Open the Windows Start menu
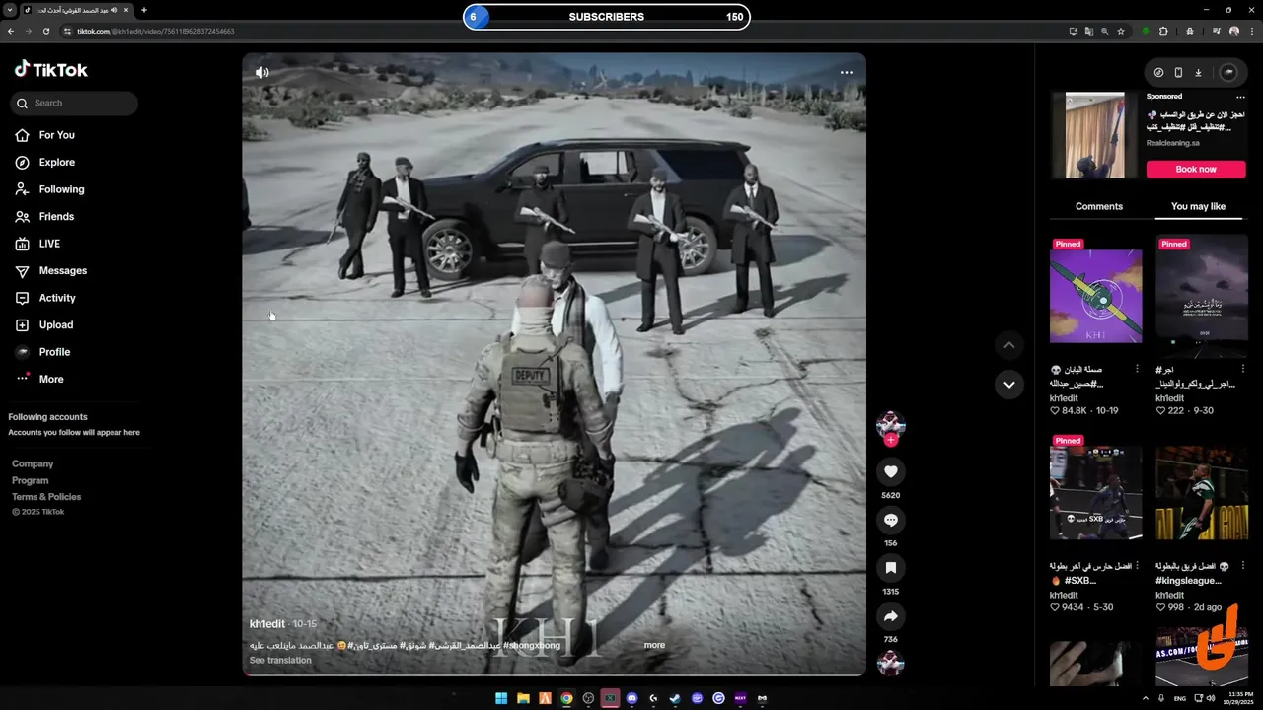Viewport: 1263px width, 710px height. pos(501,698)
